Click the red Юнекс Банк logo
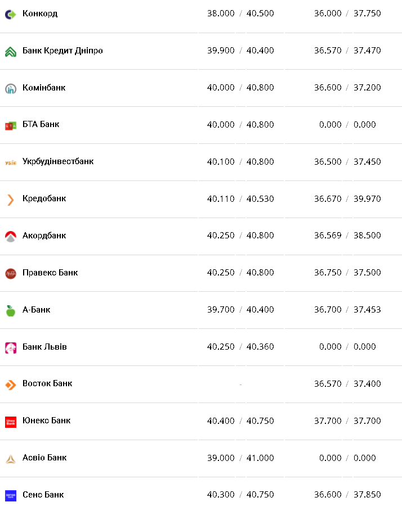Screen dimensions: 402x511 tap(10, 422)
